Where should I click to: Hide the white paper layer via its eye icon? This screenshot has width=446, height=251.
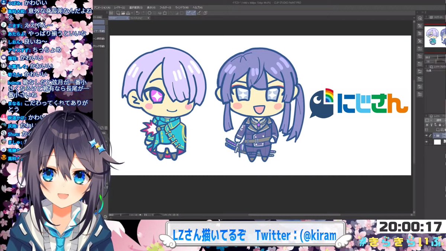pyautogui.click(x=427, y=142)
